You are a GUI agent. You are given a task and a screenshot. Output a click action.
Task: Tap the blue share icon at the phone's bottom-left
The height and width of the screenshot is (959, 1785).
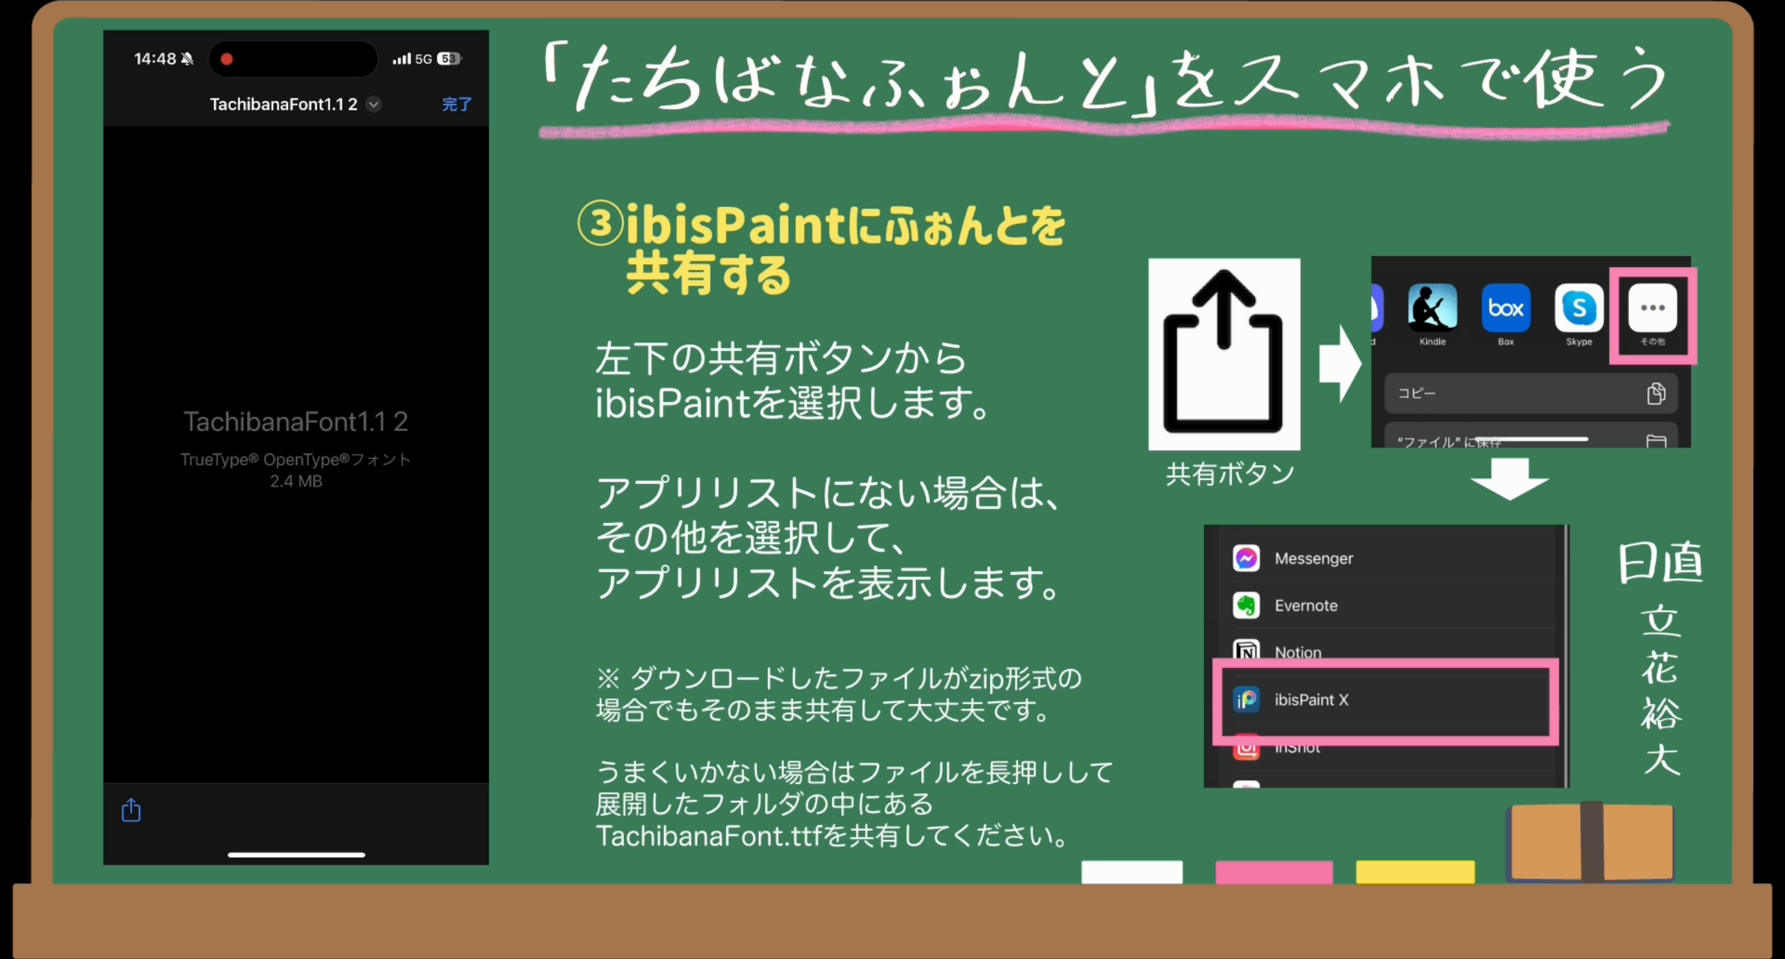131,809
